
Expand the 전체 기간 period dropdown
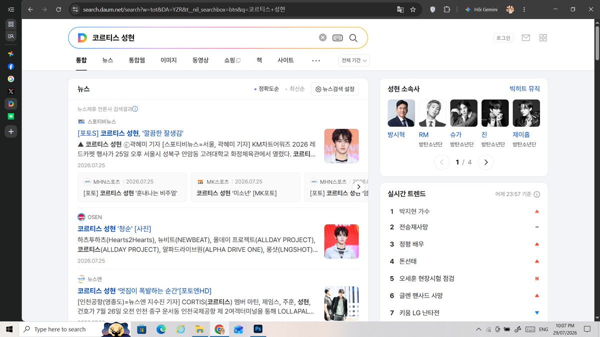pos(354,60)
